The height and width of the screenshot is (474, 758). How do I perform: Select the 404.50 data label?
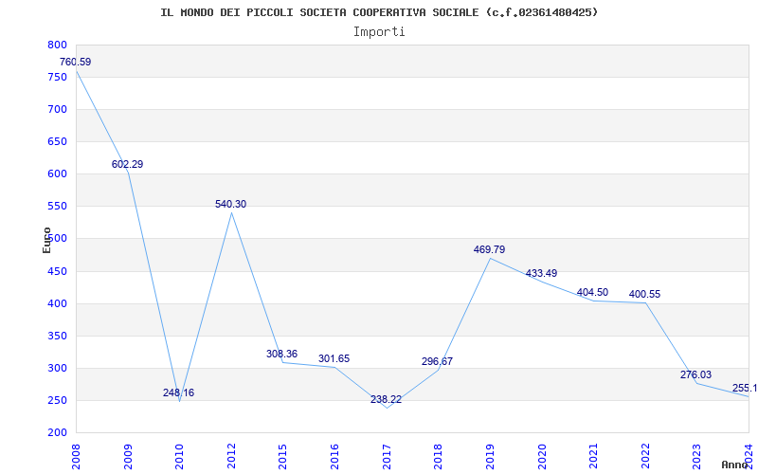[x=592, y=292]
